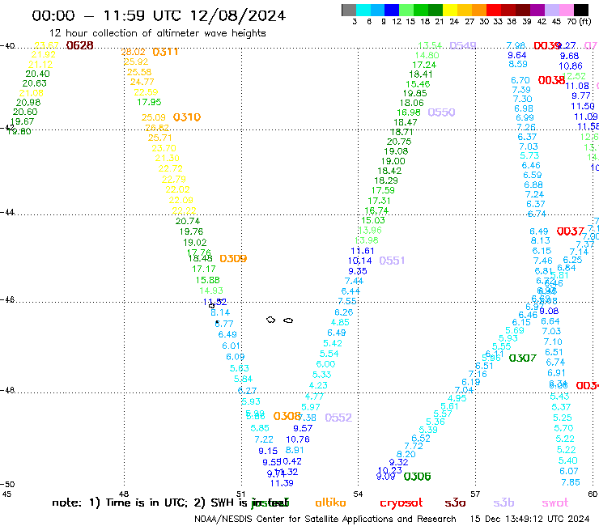Click the 'swot' satellite legend label
599x526 pixels.
coord(555,503)
